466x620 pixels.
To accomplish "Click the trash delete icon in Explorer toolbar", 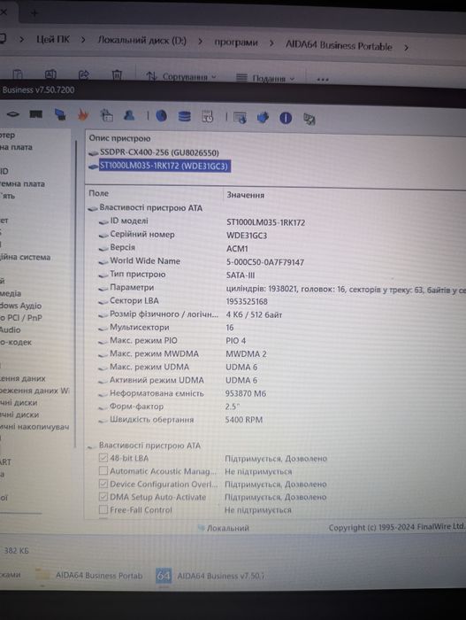I will [x=117, y=74].
